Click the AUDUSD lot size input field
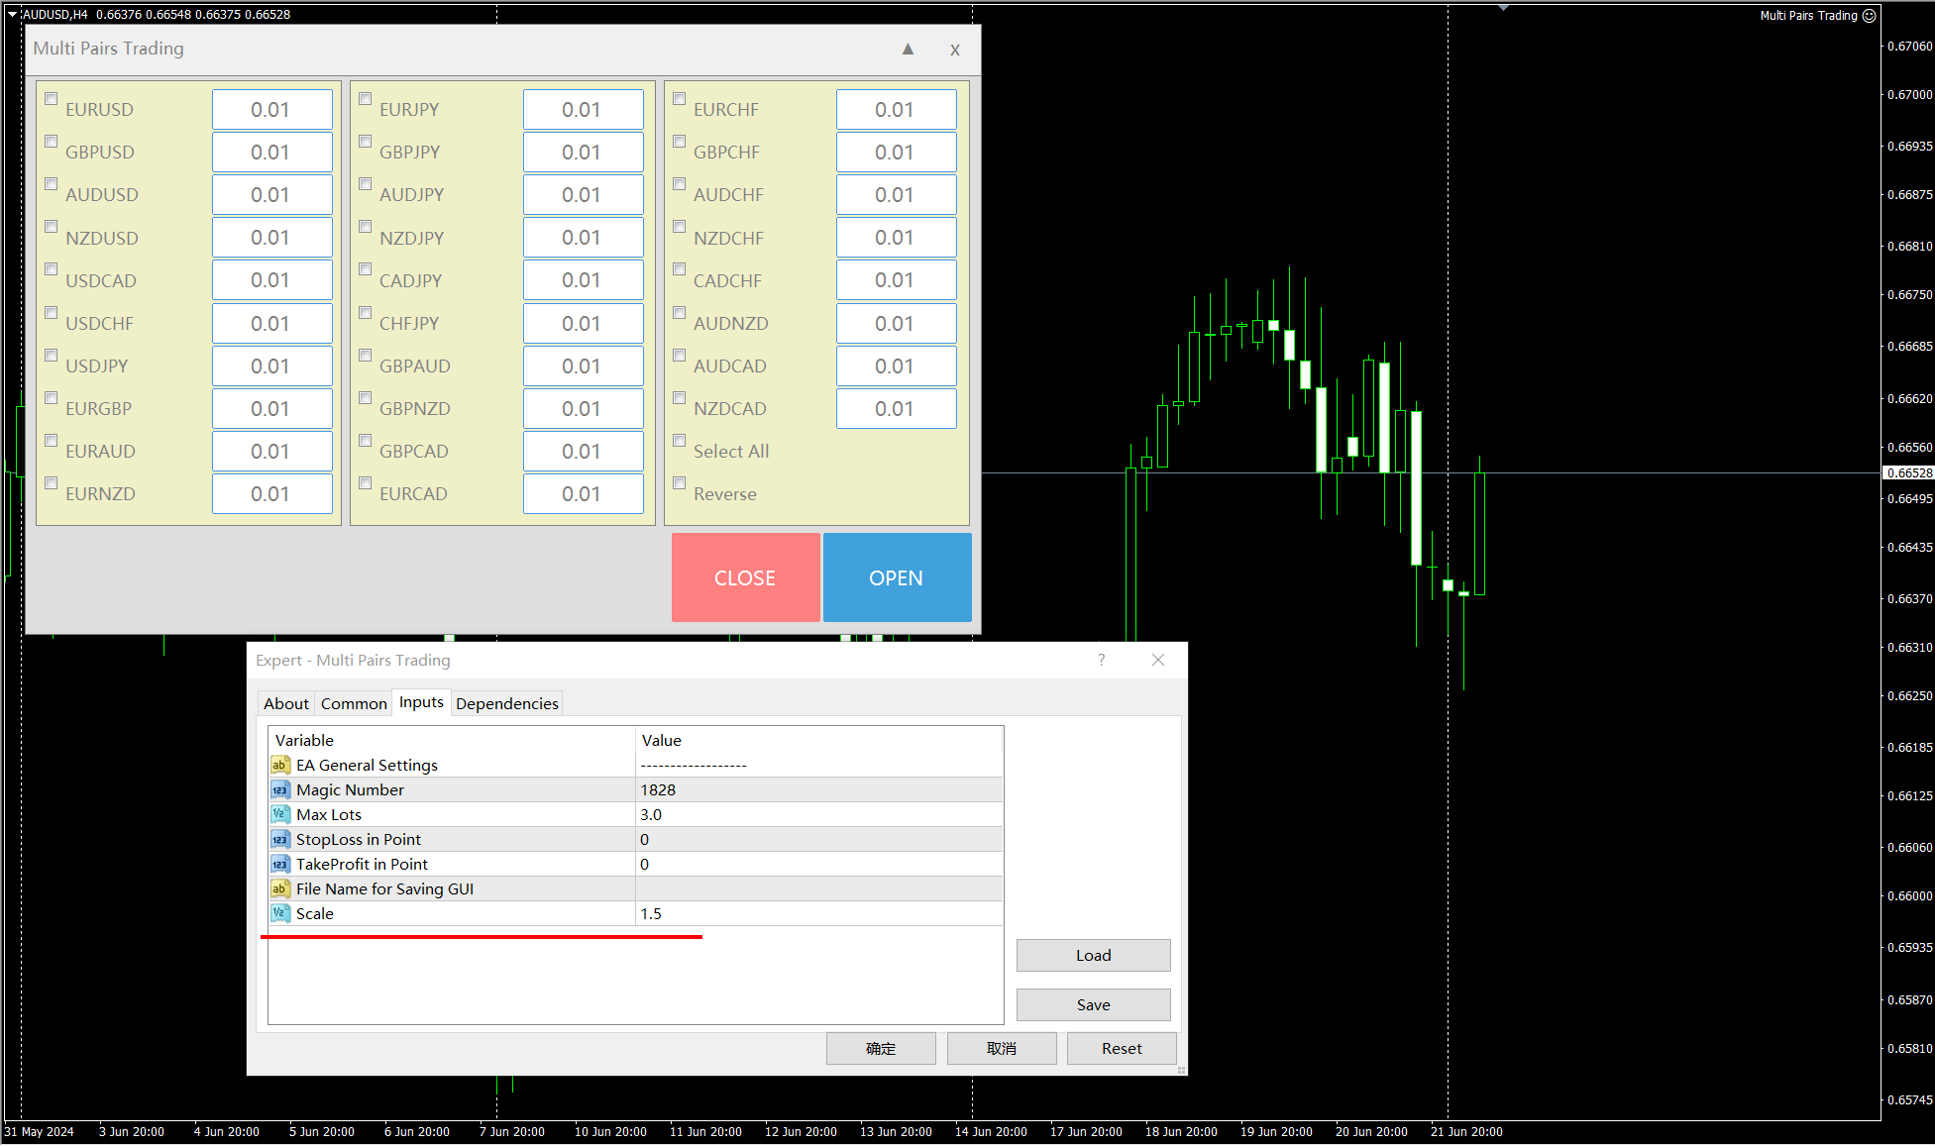The width and height of the screenshot is (1935, 1146). 271,195
